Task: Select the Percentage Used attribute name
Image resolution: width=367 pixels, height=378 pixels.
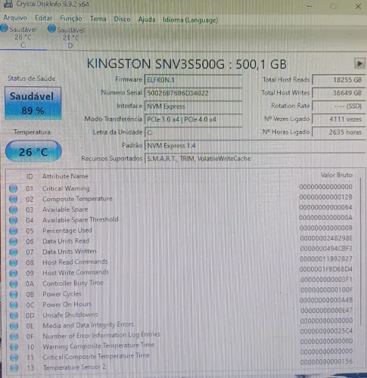Action: (x=67, y=231)
